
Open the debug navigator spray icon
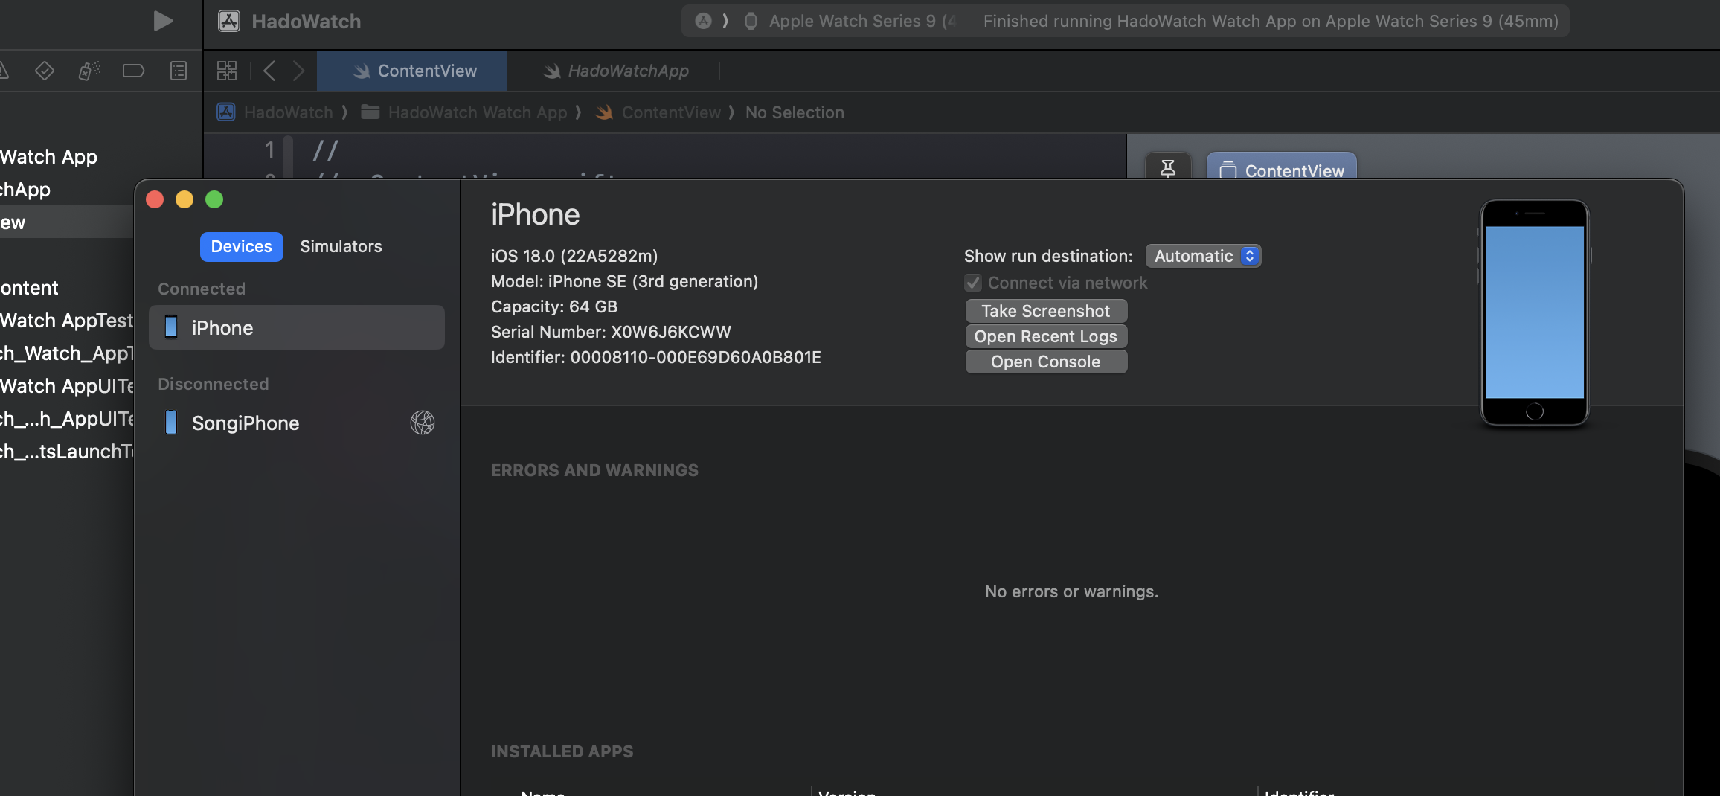[x=89, y=71]
